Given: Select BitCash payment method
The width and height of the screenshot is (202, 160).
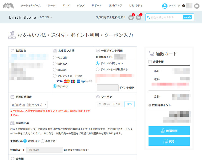Looking at the screenshot, I should click(55, 70).
